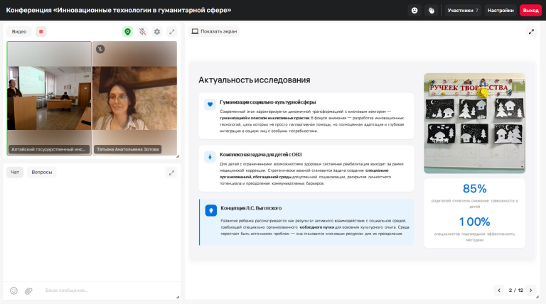Open video settings gear icon
This screenshot has width=546, height=304.
tap(157, 32)
